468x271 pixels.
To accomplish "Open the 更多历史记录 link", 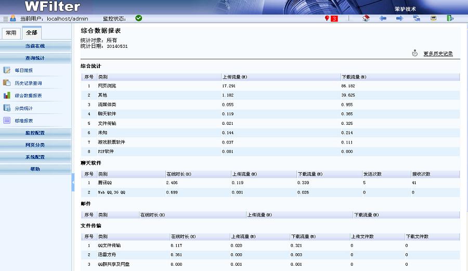I will pyautogui.click(x=438, y=54).
